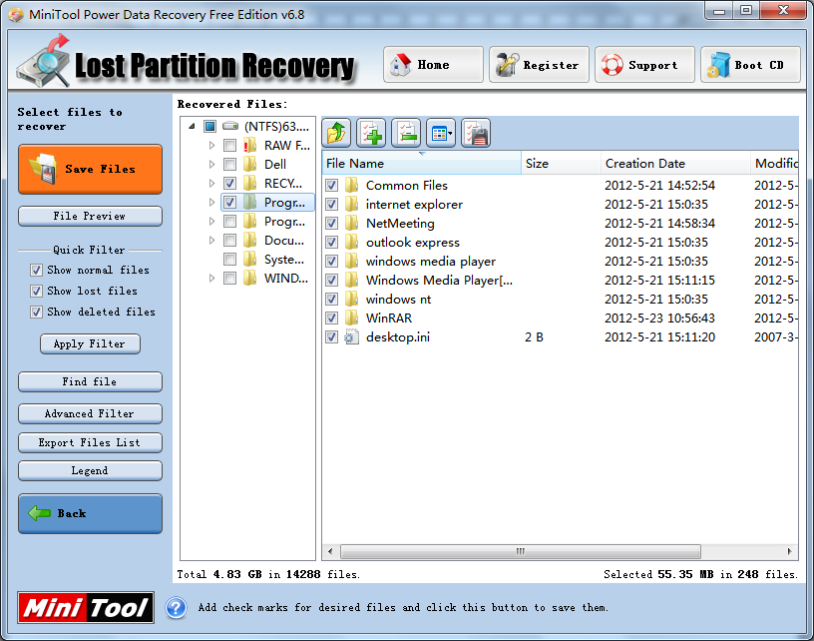Uncheck the desktop.ini checkbox
Viewport: 814px width, 641px height.
[x=332, y=337]
